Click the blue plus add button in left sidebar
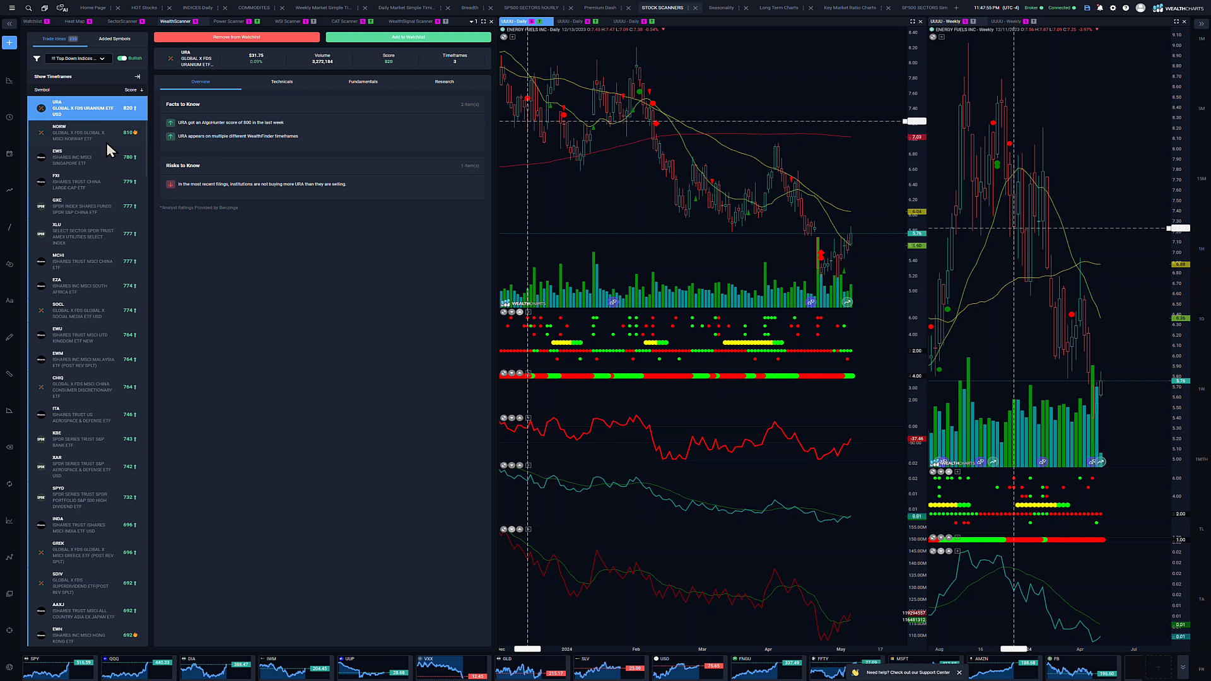This screenshot has height=681, width=1211. (9, 42)
